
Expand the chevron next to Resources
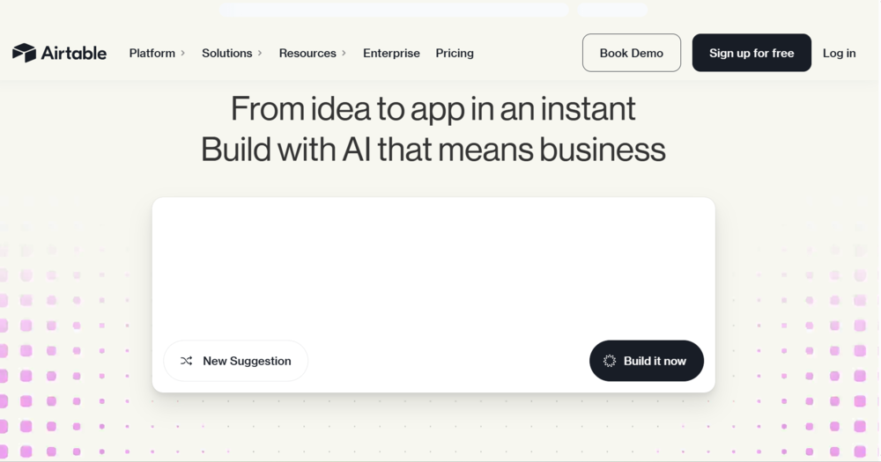tap(344, 53)
